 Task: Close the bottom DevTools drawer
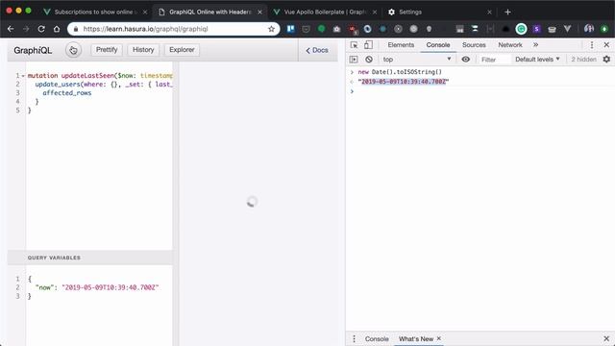(x=606, y=338)
